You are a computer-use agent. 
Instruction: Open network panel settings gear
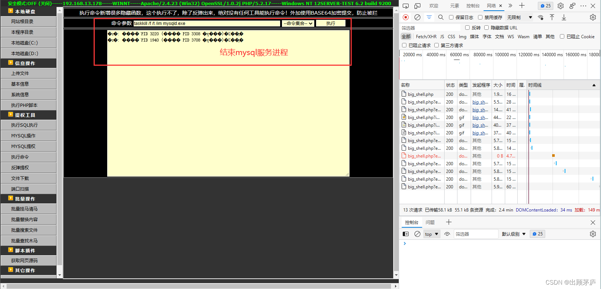(x=593, y=17)
